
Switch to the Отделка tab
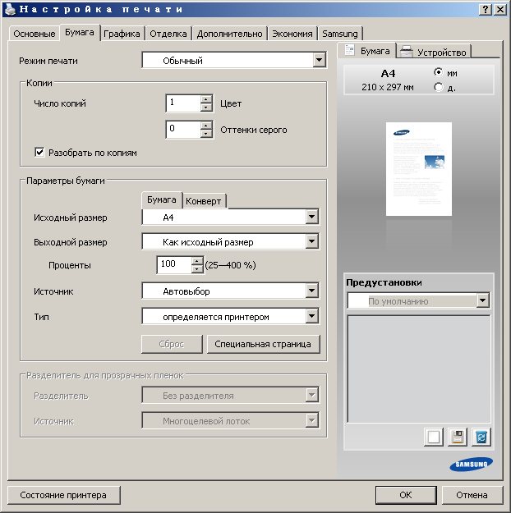(x=168, y=34)
